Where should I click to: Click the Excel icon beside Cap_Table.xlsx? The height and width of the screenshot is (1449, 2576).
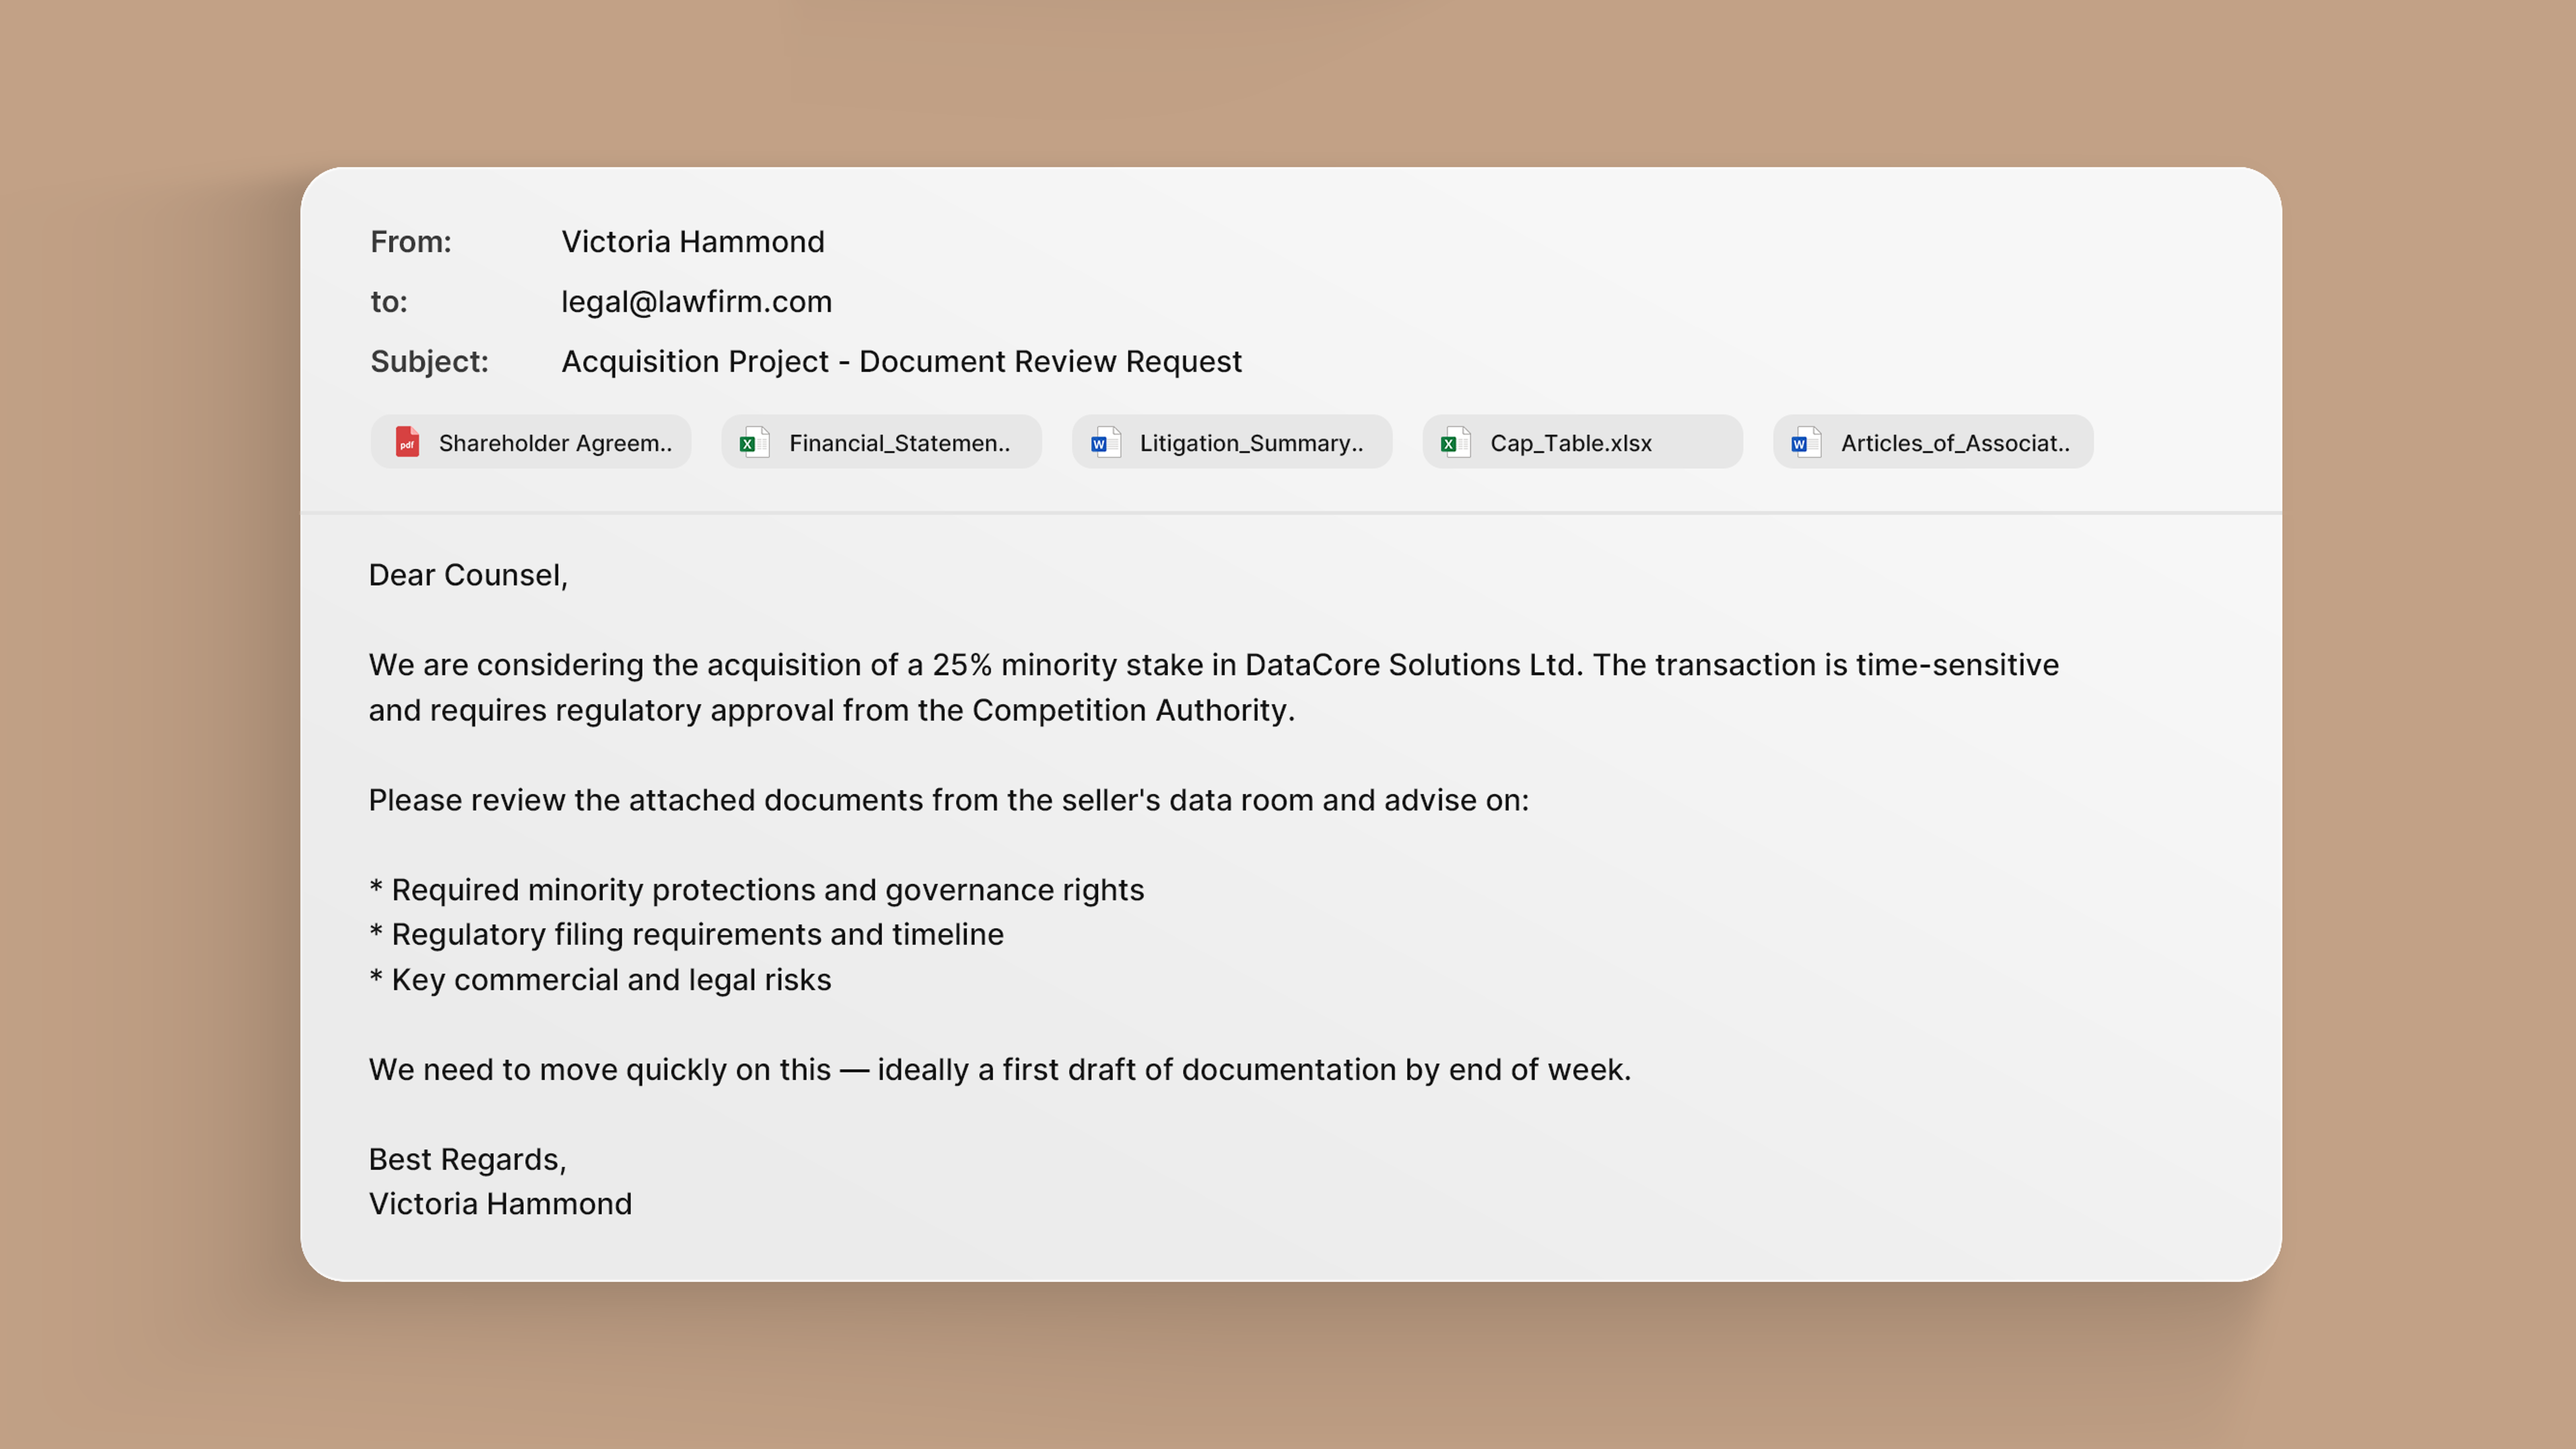click(1455, 442)
